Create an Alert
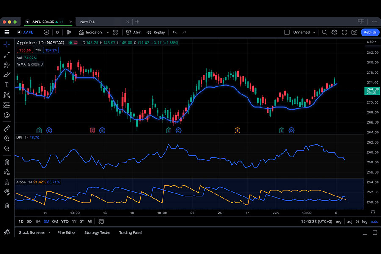Viewport: 381px width, 254px height. 134,32
